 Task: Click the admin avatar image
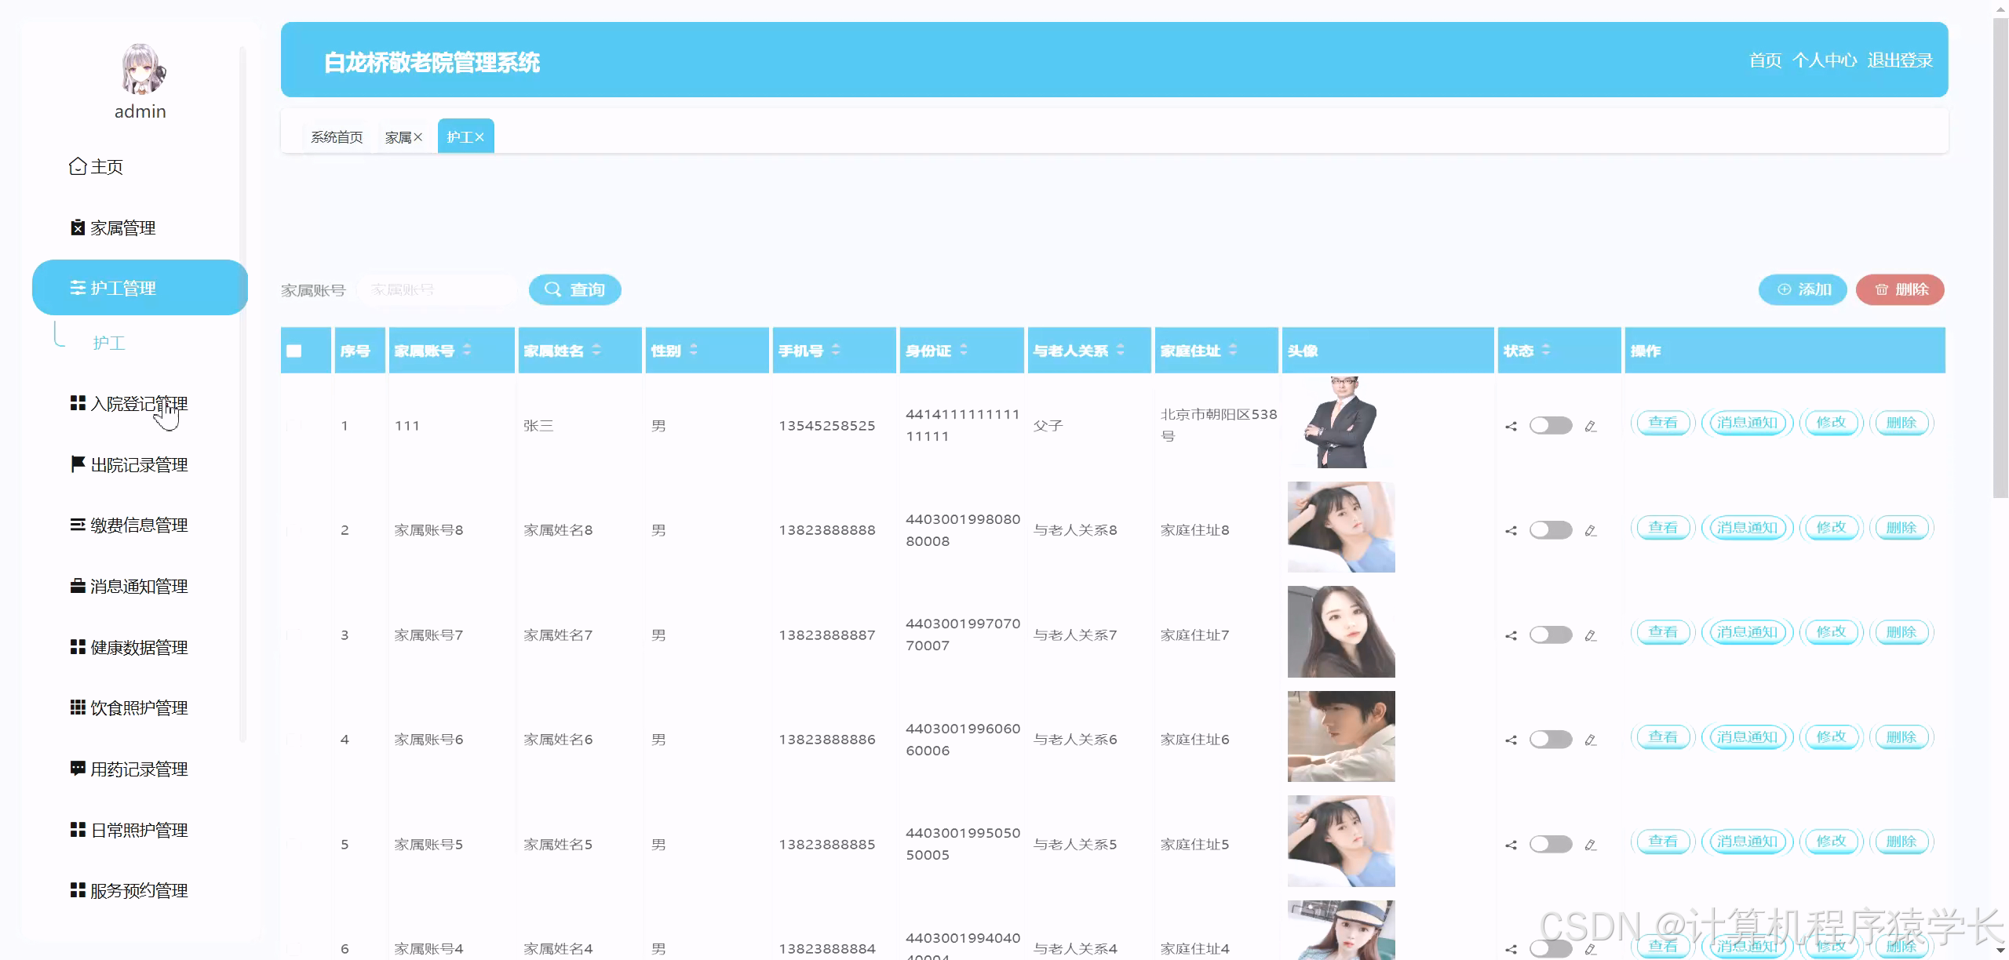(143, 69)
